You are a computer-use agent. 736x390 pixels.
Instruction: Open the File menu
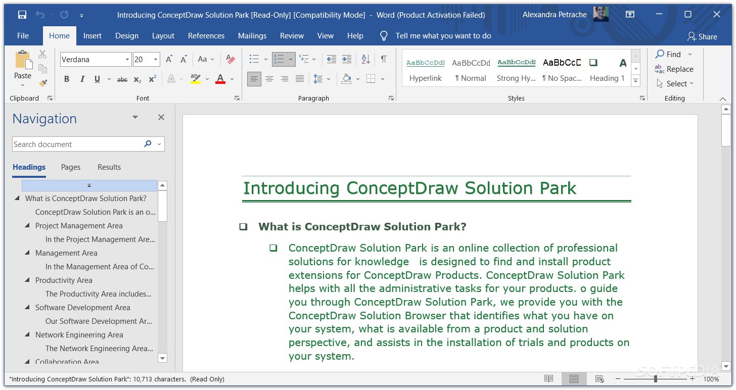click(x=23, y=36)
